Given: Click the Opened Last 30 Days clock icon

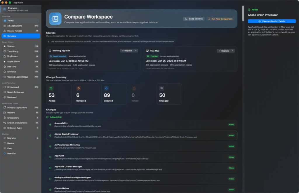Looking at the screenshot, I should 5,77.
